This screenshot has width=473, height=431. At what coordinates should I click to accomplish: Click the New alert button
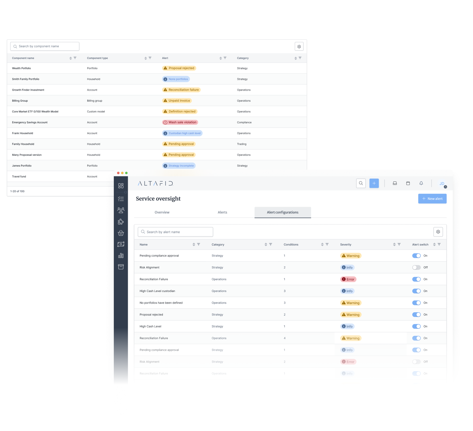tap(432, 199)
